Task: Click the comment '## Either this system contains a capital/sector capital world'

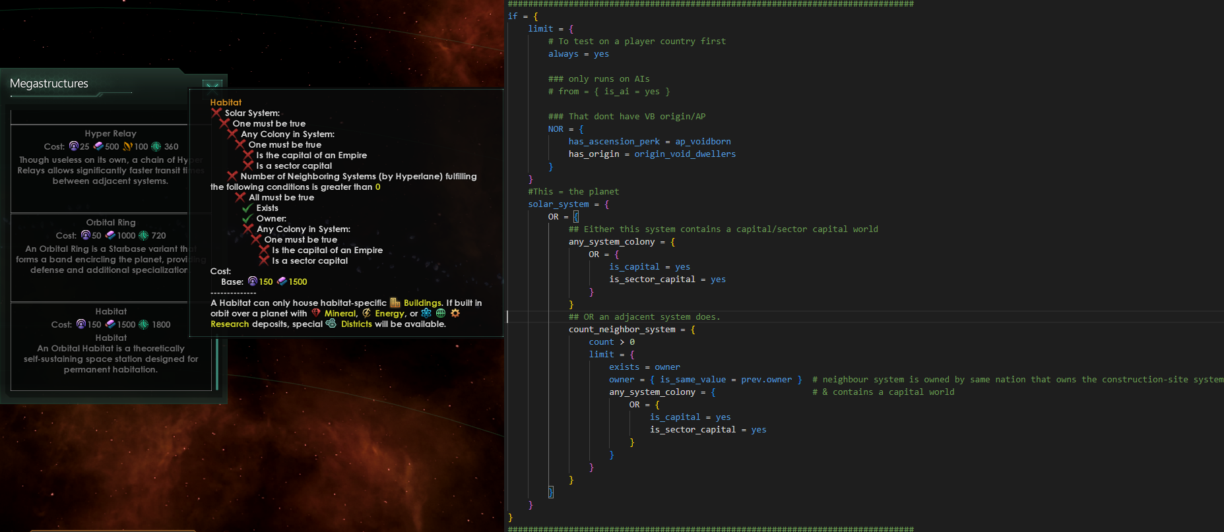Action: (723, 229)
